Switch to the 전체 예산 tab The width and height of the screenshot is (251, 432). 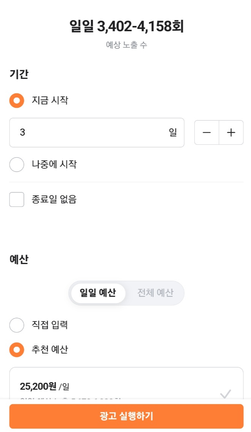pyautogui.click(x=155, y=293)
